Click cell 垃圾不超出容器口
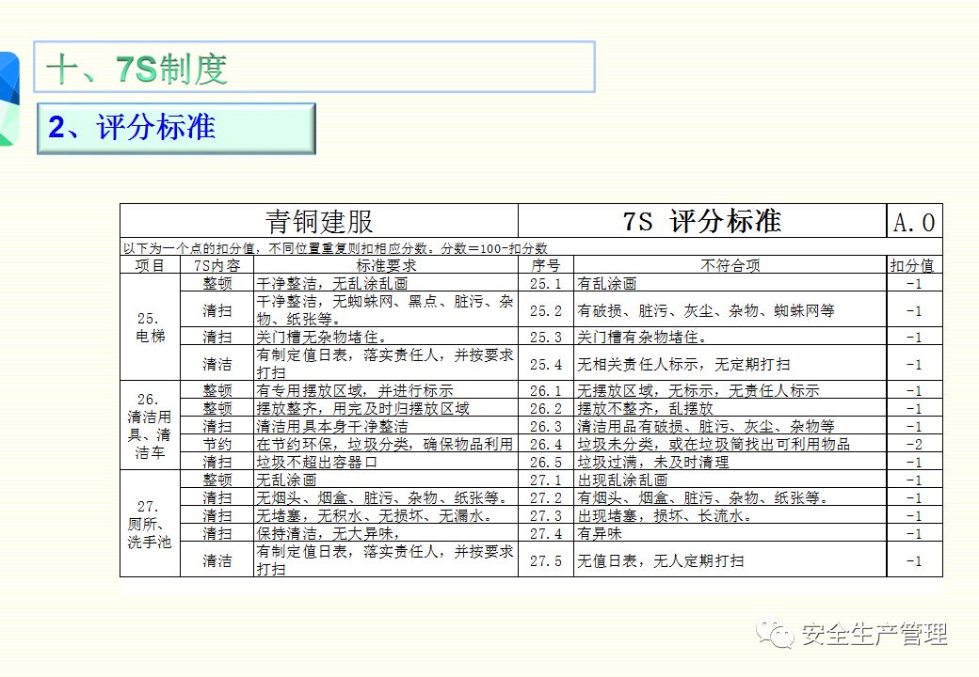The width and height of the screenshot is (979, 677). point(386,462)
